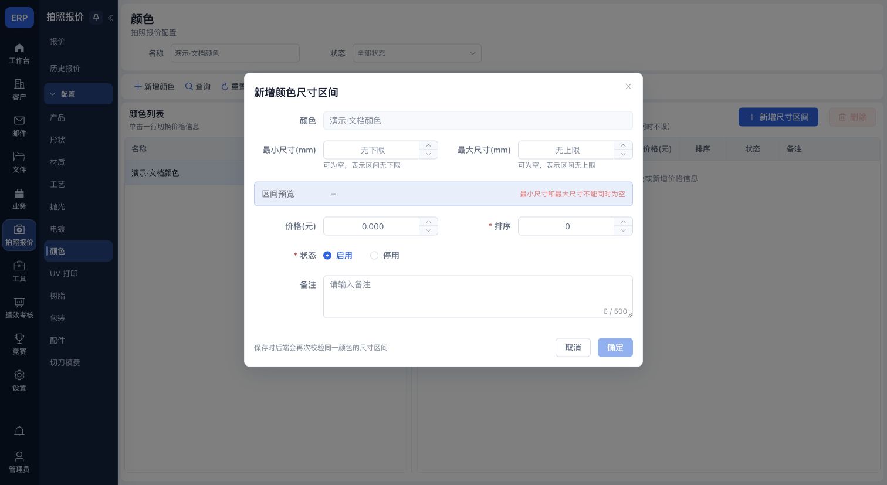Click the ERP logo

19,18
